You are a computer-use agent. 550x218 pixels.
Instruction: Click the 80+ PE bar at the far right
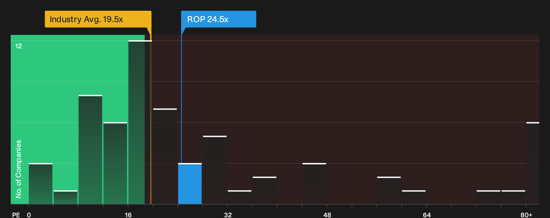pos(533,163)
